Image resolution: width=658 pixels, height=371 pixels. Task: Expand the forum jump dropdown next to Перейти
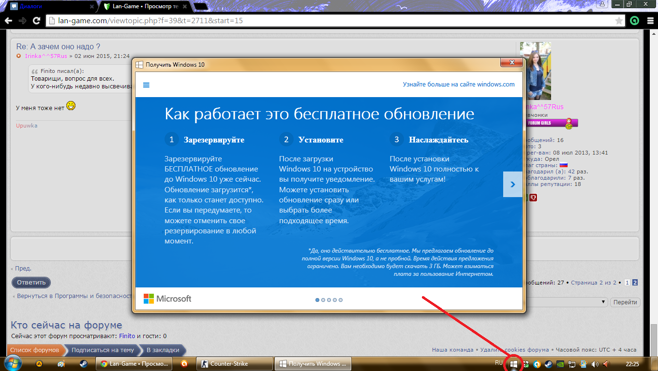[x=604, y=302]
